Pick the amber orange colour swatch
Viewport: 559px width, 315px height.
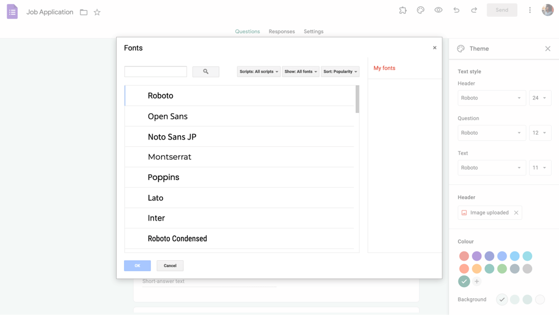point(477,269)
